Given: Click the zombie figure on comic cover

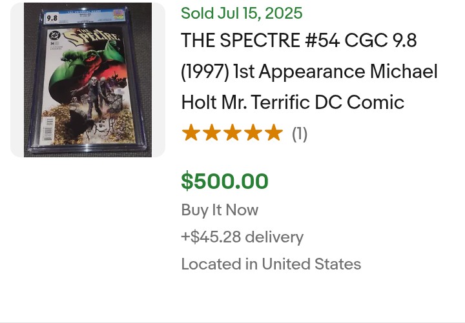Looking at the screenshot, I should [92, 96].
